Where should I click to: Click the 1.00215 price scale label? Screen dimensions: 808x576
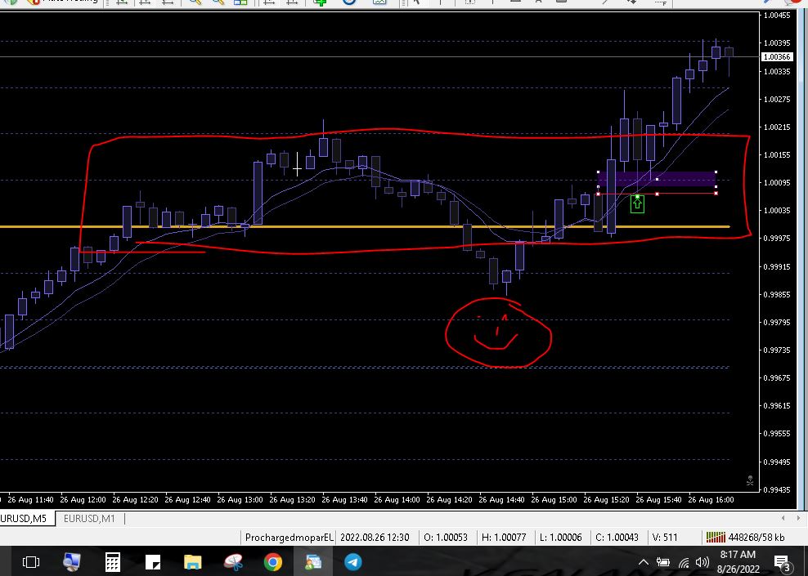(x=777, y=127)
